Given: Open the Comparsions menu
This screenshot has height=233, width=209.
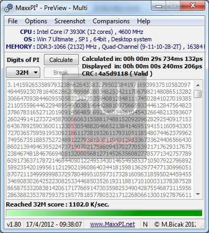Looking at the screenshot, I should (111, 21).
